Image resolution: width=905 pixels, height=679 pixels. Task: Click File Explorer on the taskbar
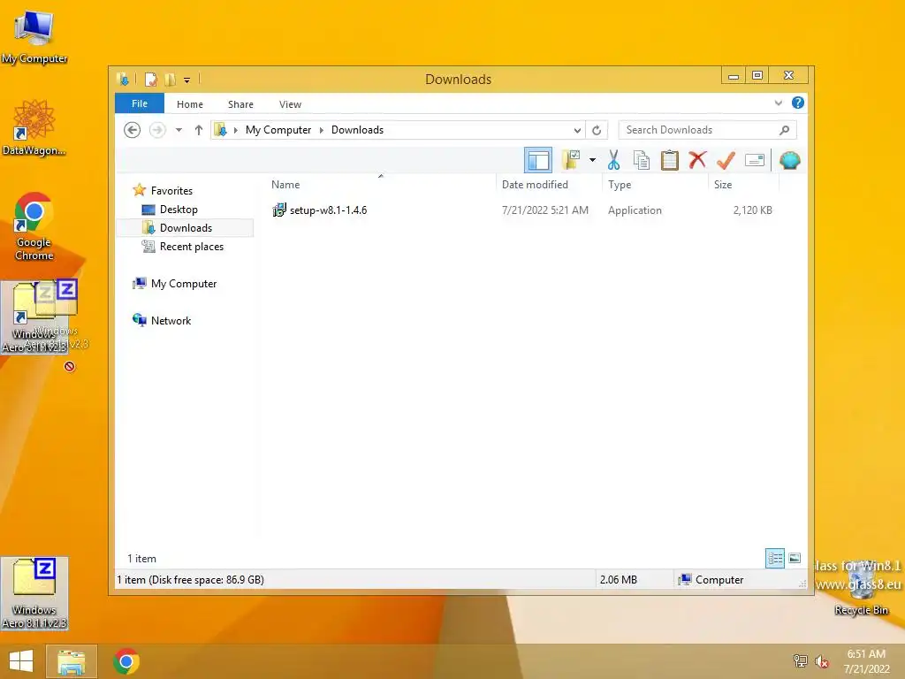72,661
